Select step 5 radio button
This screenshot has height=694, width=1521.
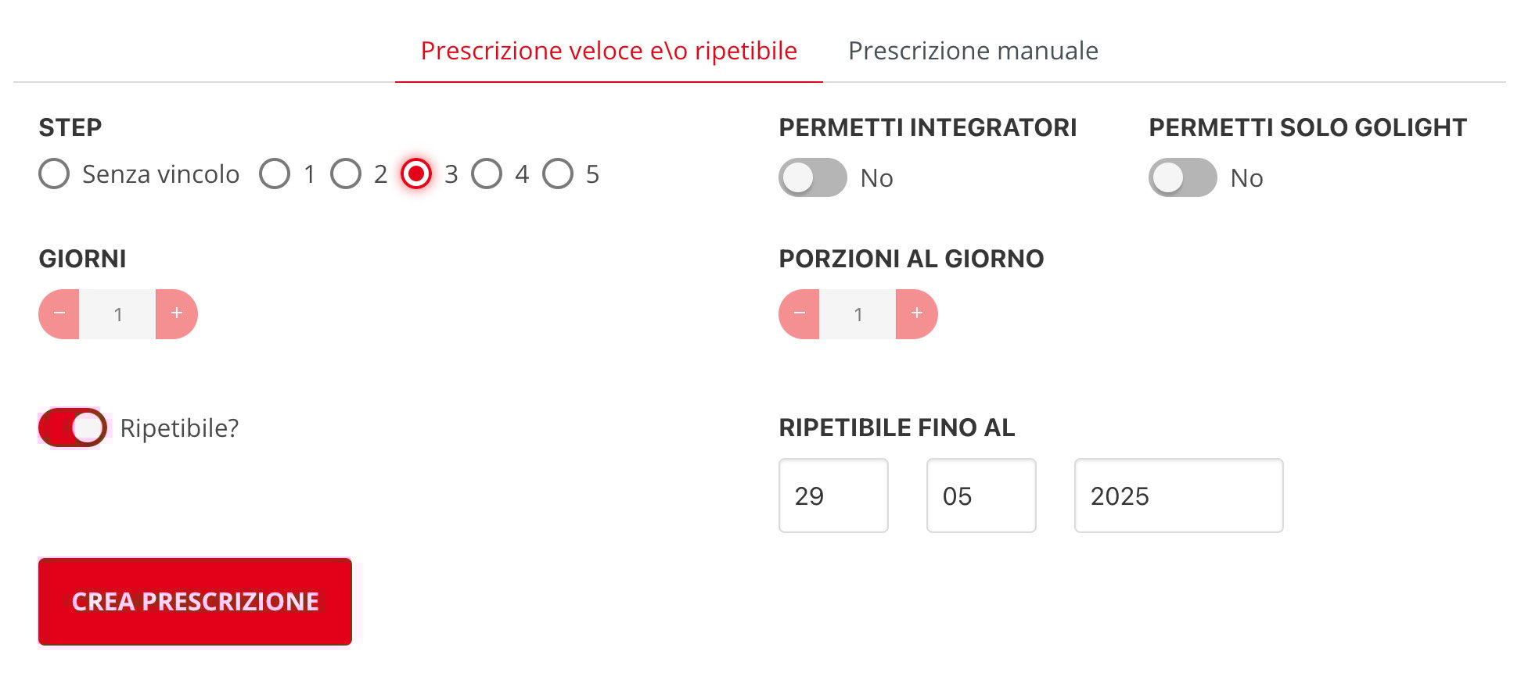pos(558,173)
